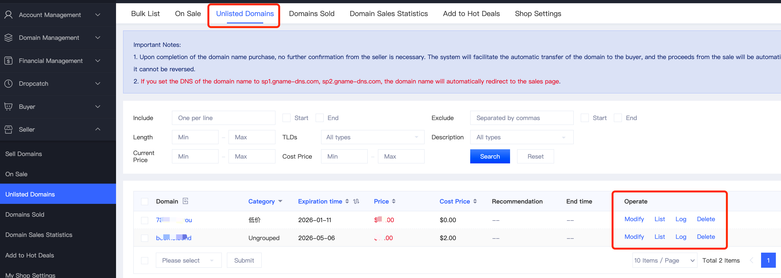Go to previous page arrow

(x=751, y=260)
